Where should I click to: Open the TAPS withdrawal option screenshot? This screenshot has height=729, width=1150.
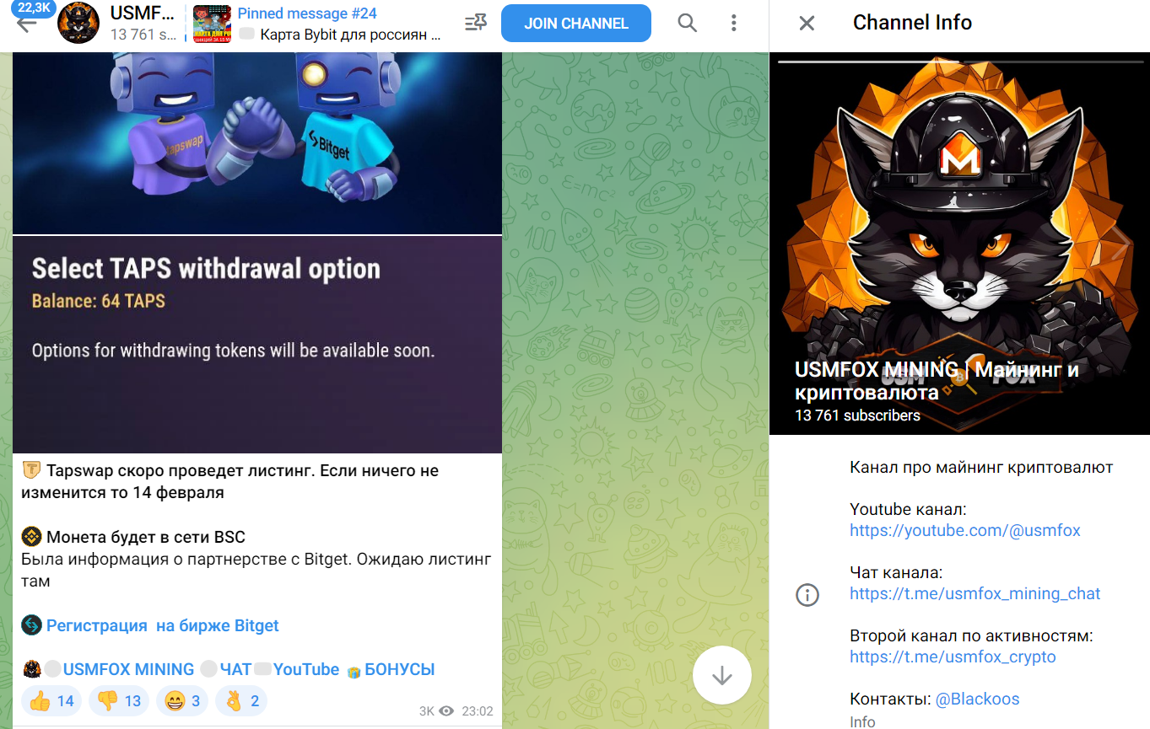tap(257, 344)
